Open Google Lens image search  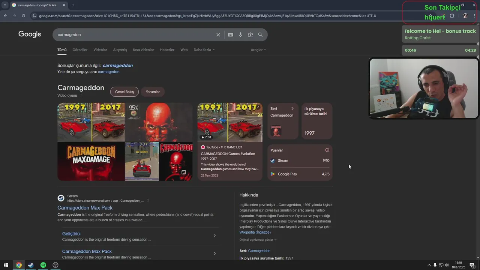click(250, 34)
